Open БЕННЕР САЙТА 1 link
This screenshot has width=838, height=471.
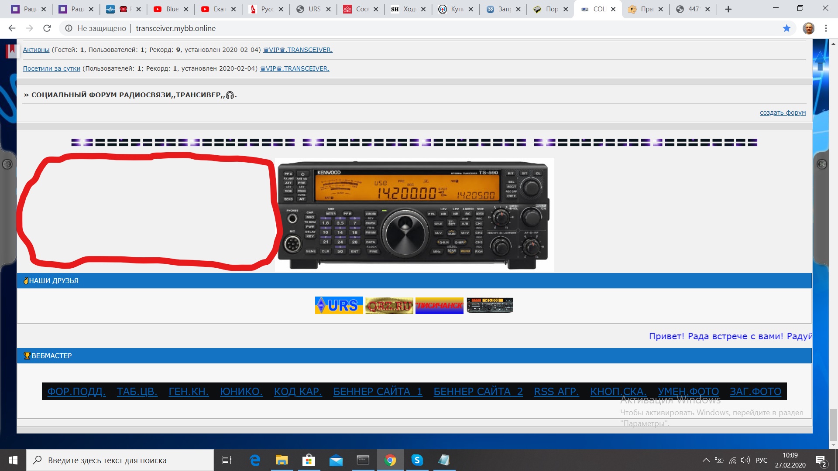[378, 392]
